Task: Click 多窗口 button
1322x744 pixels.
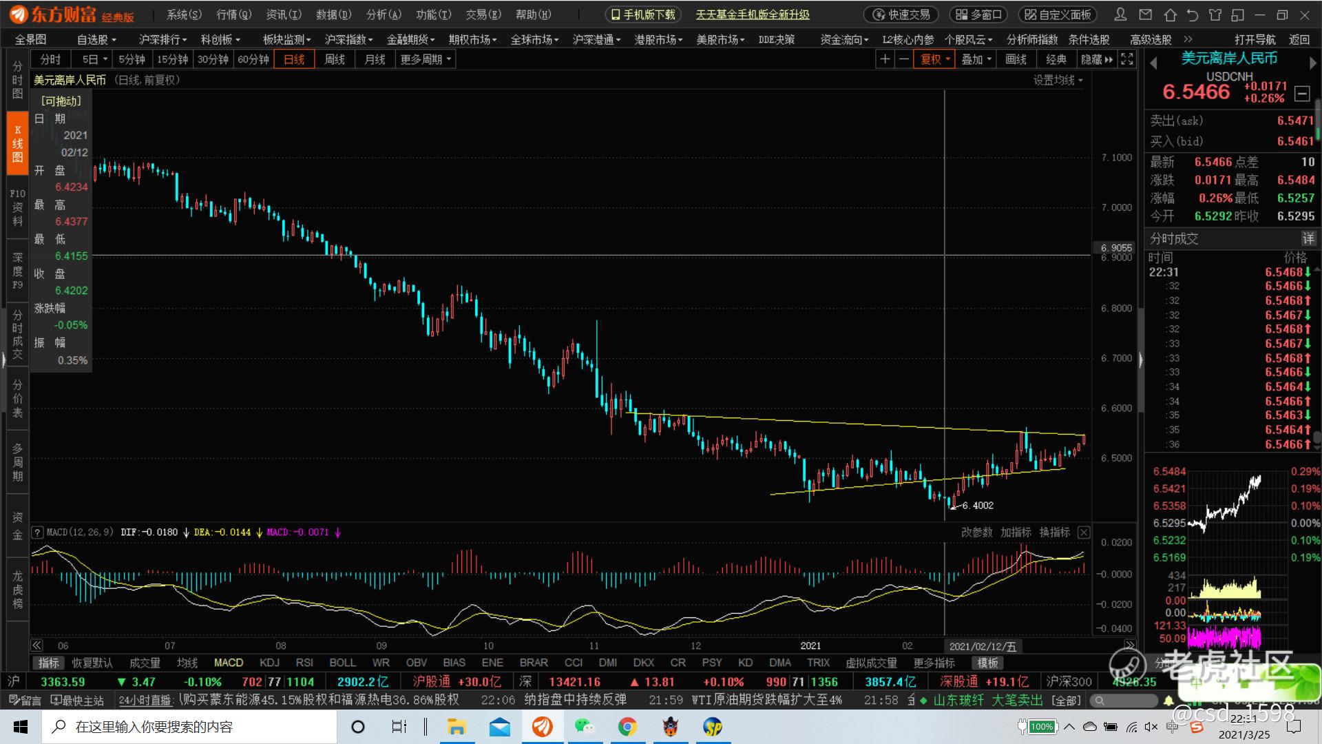Action: click(978, 14)
